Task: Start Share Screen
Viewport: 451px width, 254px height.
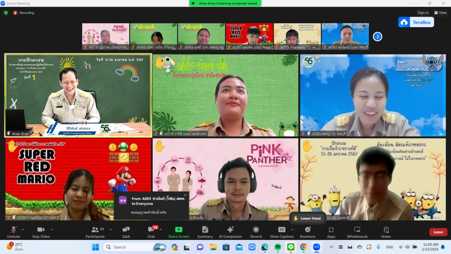Action: (178, 232)
